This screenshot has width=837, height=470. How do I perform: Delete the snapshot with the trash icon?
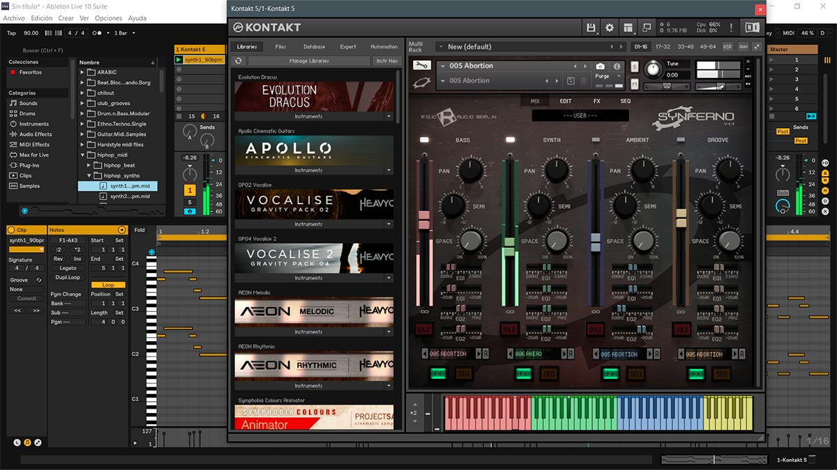[584, 81]
